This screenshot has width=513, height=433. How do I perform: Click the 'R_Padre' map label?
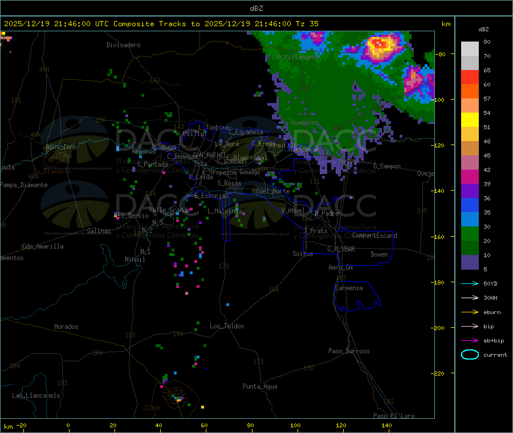click(x=327, y=213)
